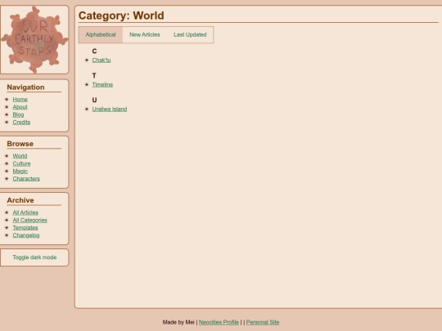Toggle dark mode

click(34, 257)
